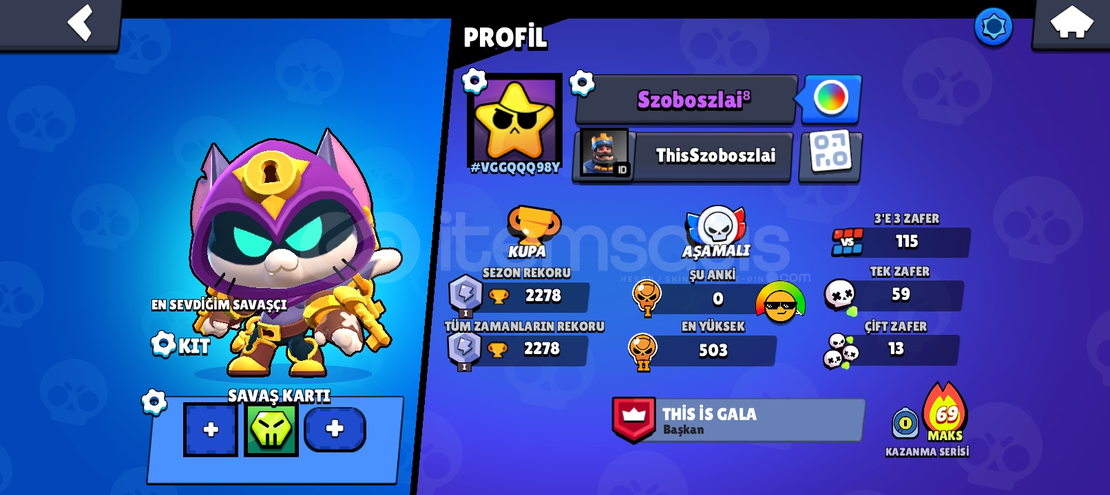Select the green skull battle card icon
The width and height of the screenshot is (1110, 495).
pos(271,430)
